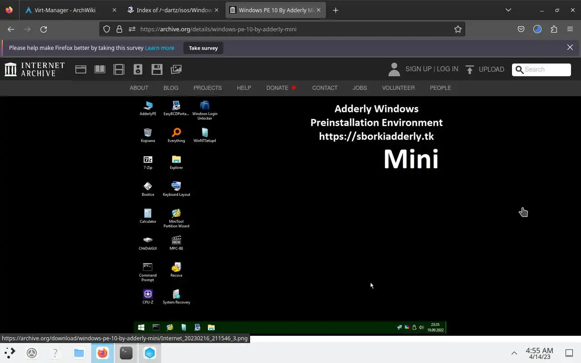Open the KDE application launcher
Image resolution: width=581 pixels, height=363 pixels.
[10, 353]
